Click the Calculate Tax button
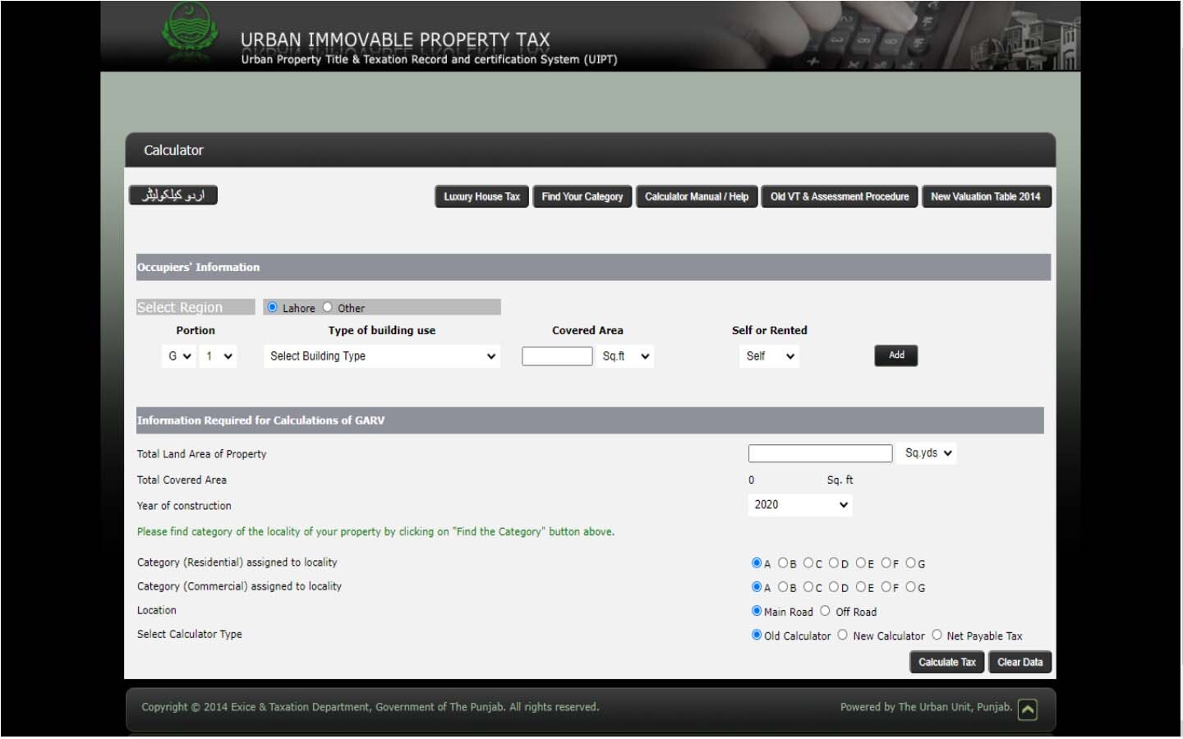 [946, 663]
